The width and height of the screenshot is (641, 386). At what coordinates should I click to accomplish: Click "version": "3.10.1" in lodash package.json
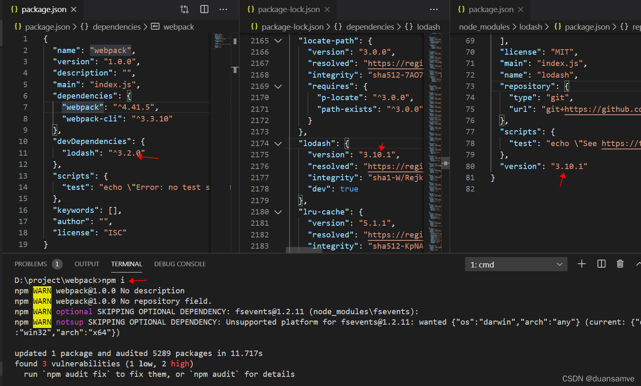pyautogui.click(x=544, y=167)
